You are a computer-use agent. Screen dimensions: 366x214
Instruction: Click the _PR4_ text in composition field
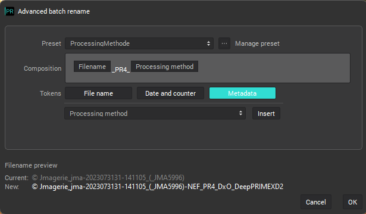(121, 70)
